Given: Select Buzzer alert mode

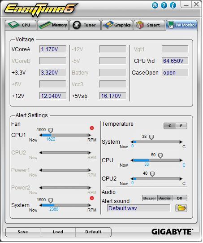Looking at the screenshot, I should pyautogui.click(x=150, y=198).
